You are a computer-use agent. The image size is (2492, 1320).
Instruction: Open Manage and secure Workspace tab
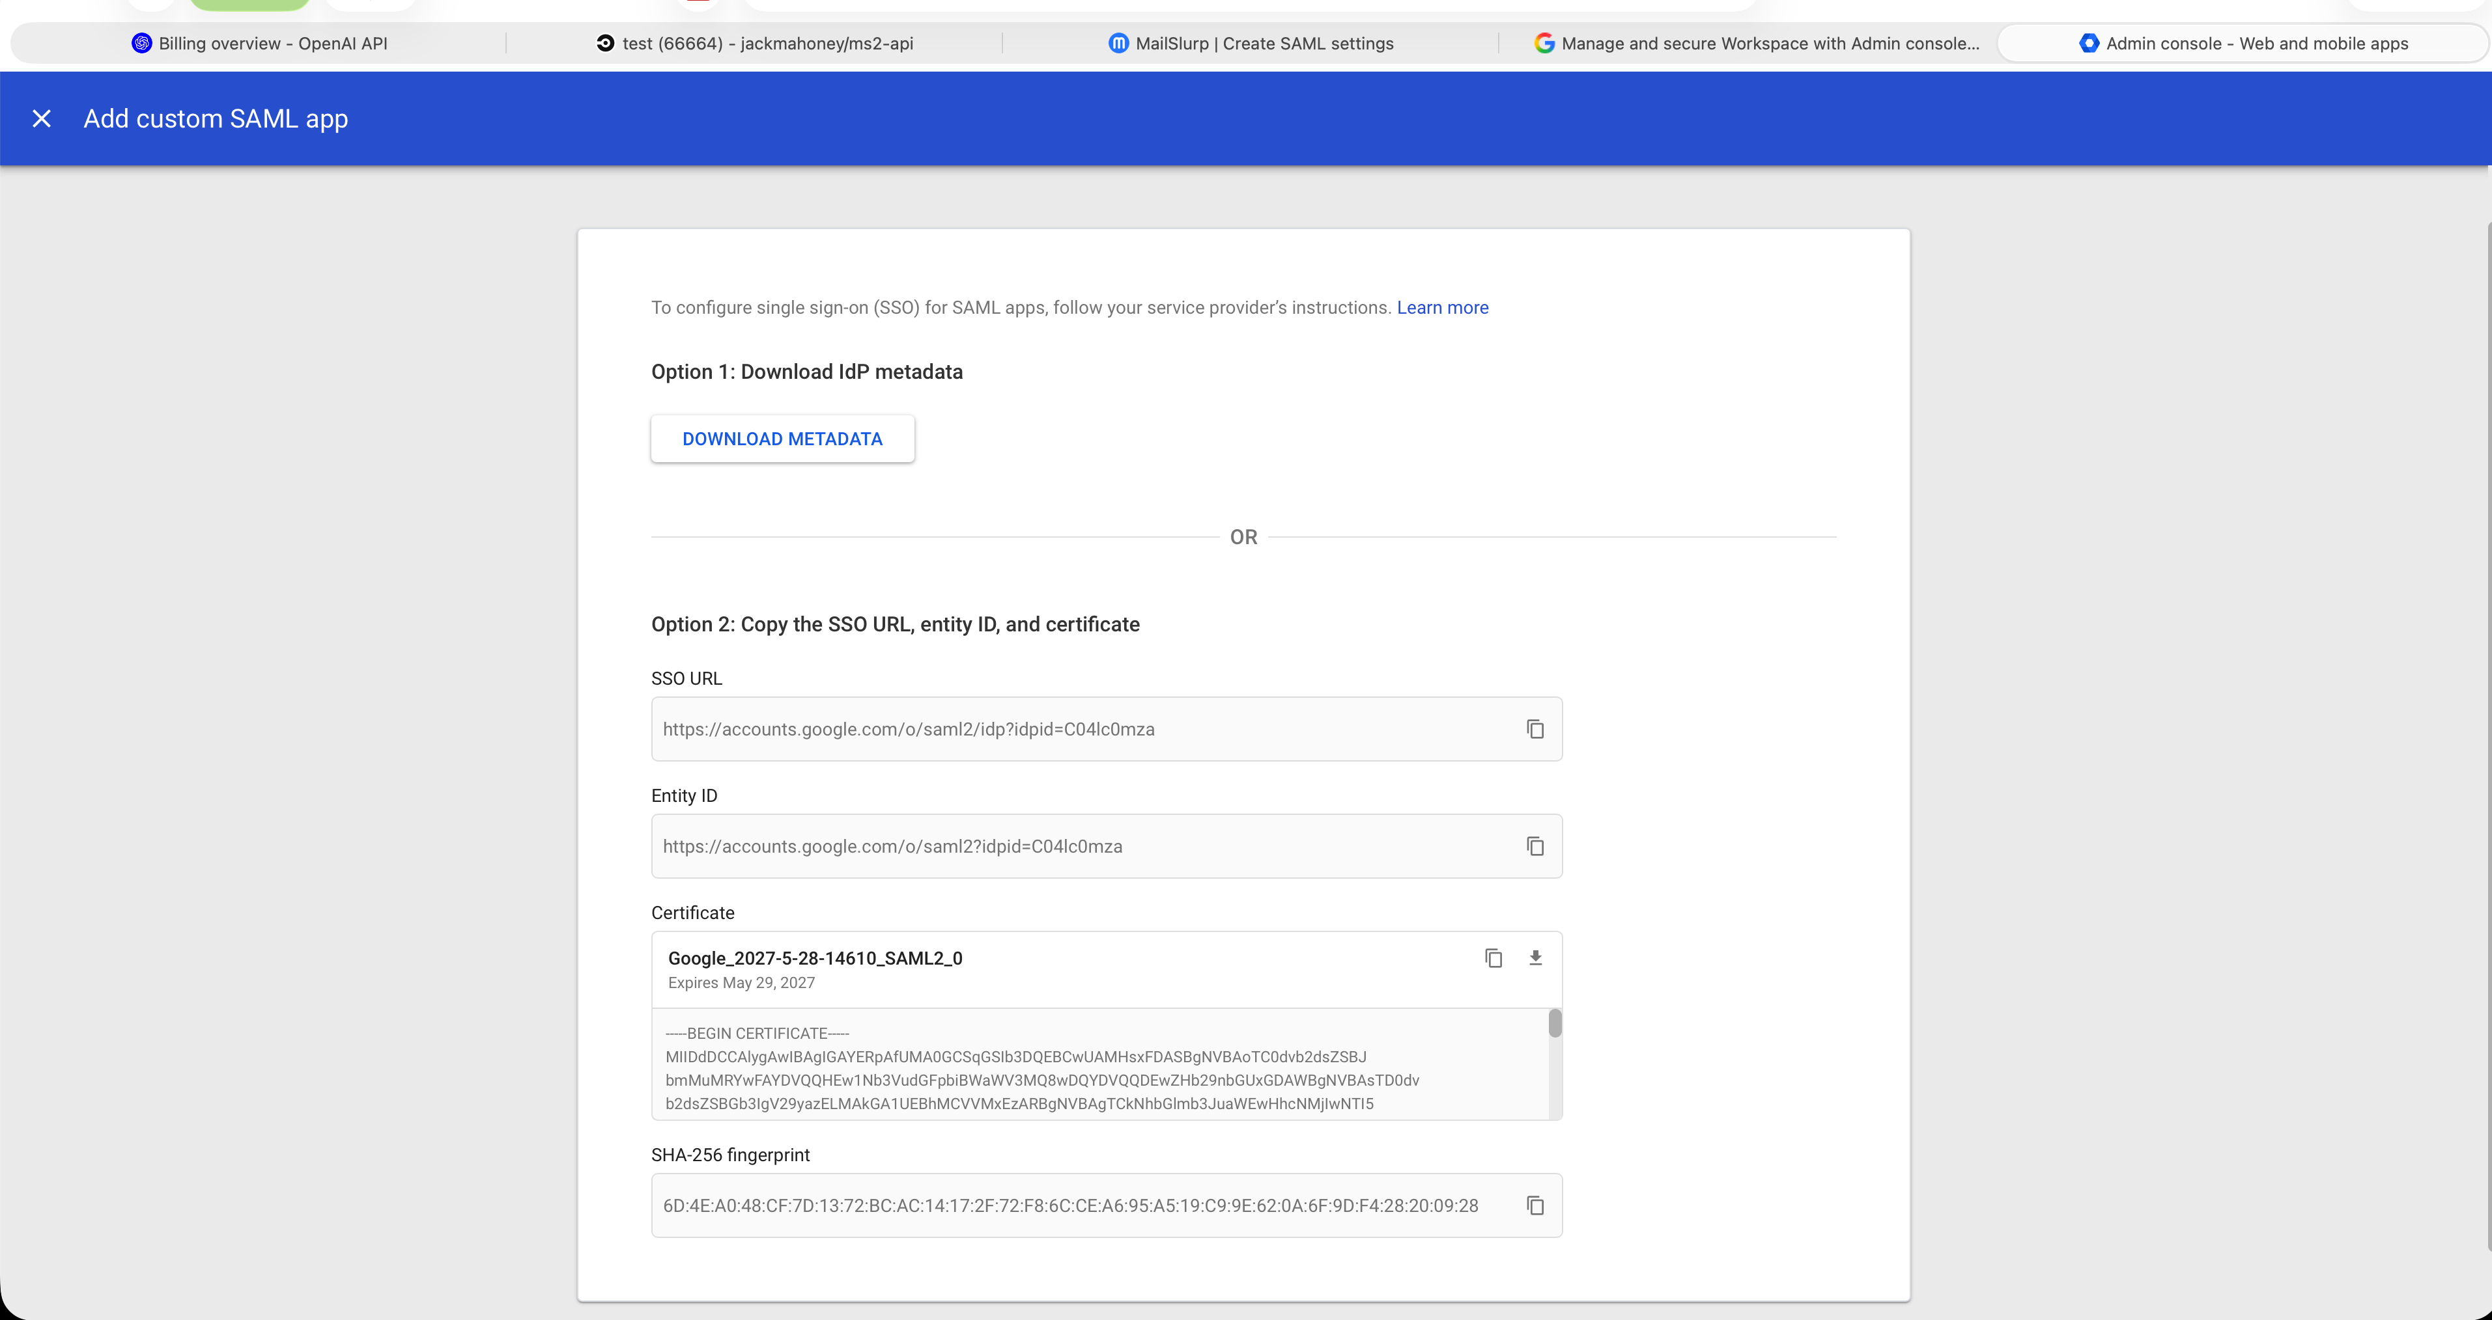pyautogui.click(x=1770, y=44)
